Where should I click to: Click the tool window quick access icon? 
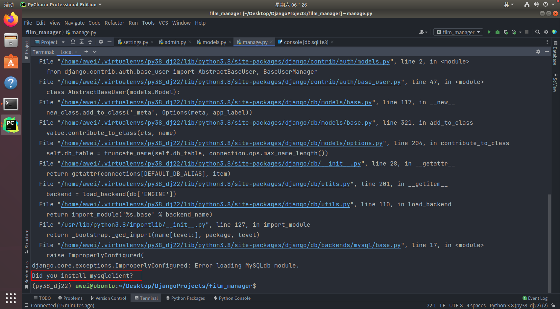coord(26,305)
